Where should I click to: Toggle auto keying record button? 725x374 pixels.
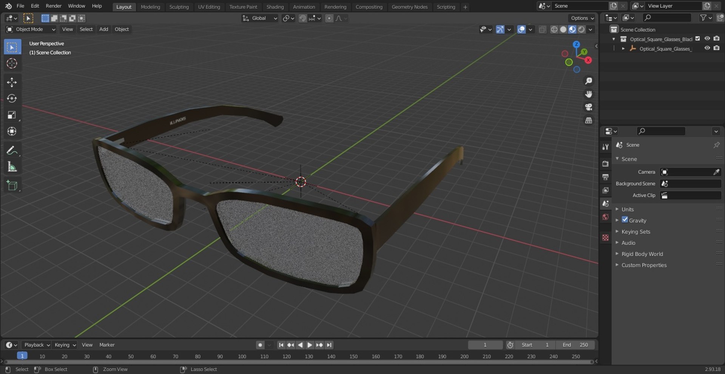(260, 345)
